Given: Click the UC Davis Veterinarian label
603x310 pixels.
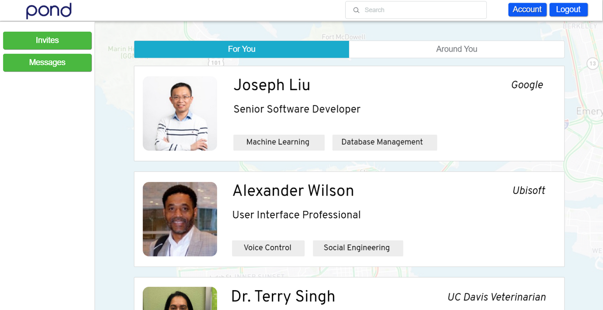Looking at the screenshot, I should [x=496, y=297].
